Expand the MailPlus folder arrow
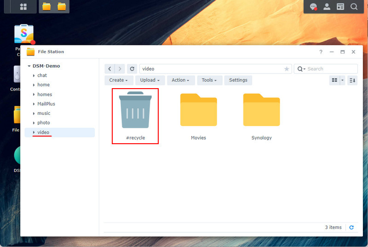368x247 pixels. [34, 104]
